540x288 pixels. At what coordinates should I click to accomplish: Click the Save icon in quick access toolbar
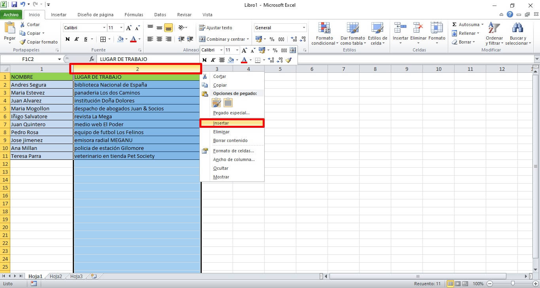pyautogui.click(x=14, y=5)
